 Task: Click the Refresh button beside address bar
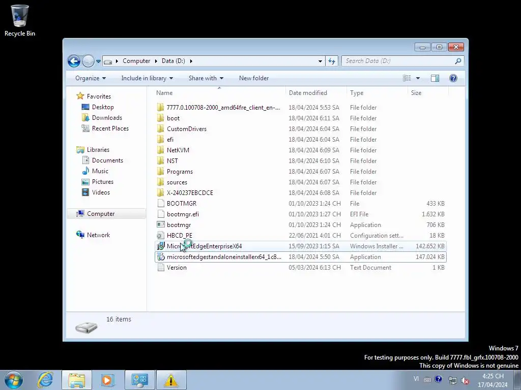(x=332, y=61)
